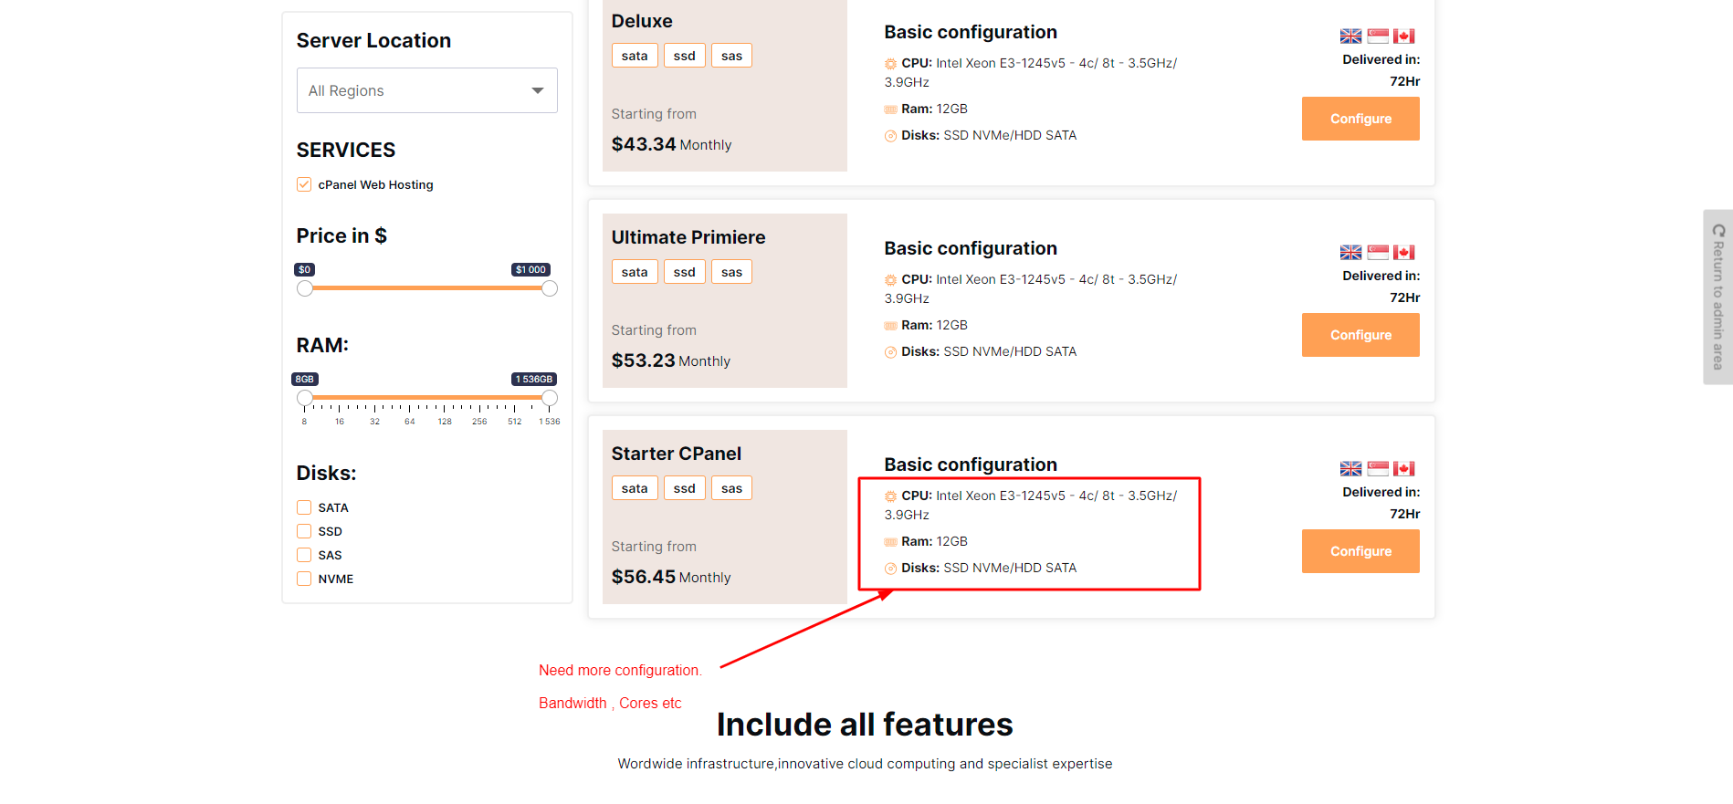Select the ssd tag under Deluxe
Image resolution: width=1733 pixels, height=804 pixels.
(x=684, y=56)
